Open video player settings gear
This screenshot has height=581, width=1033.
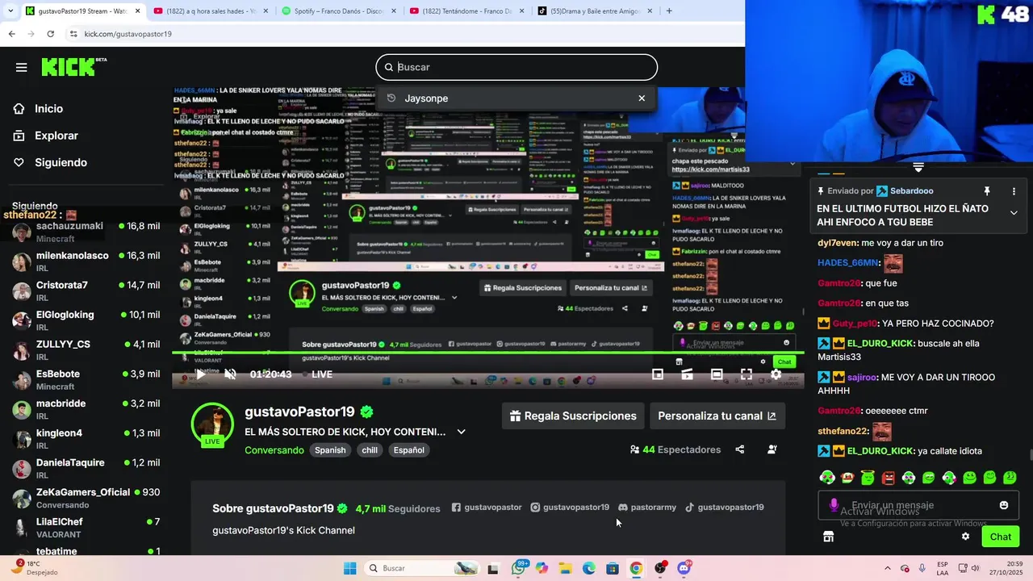776,374
